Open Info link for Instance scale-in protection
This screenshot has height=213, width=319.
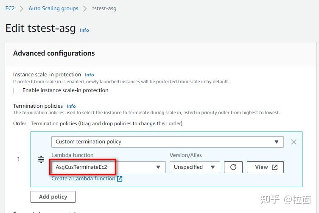coord(89,75)
